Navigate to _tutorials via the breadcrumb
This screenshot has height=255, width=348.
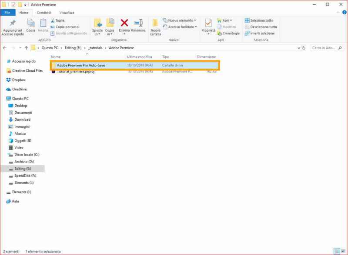point(95,48)
